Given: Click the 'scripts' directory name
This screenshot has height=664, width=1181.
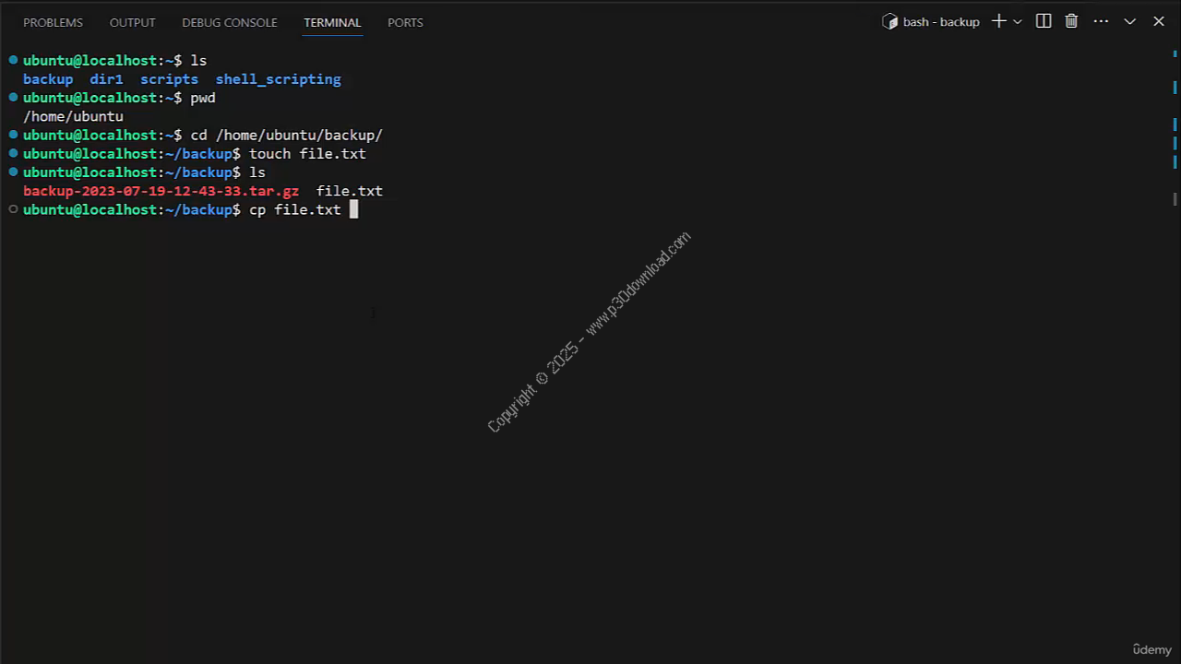Looking at the screenshot, I should pyautogui.click(x=169, y=79).
